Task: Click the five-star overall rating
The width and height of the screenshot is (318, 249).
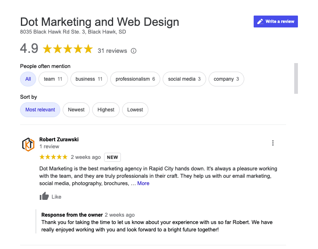Action: 68,49
